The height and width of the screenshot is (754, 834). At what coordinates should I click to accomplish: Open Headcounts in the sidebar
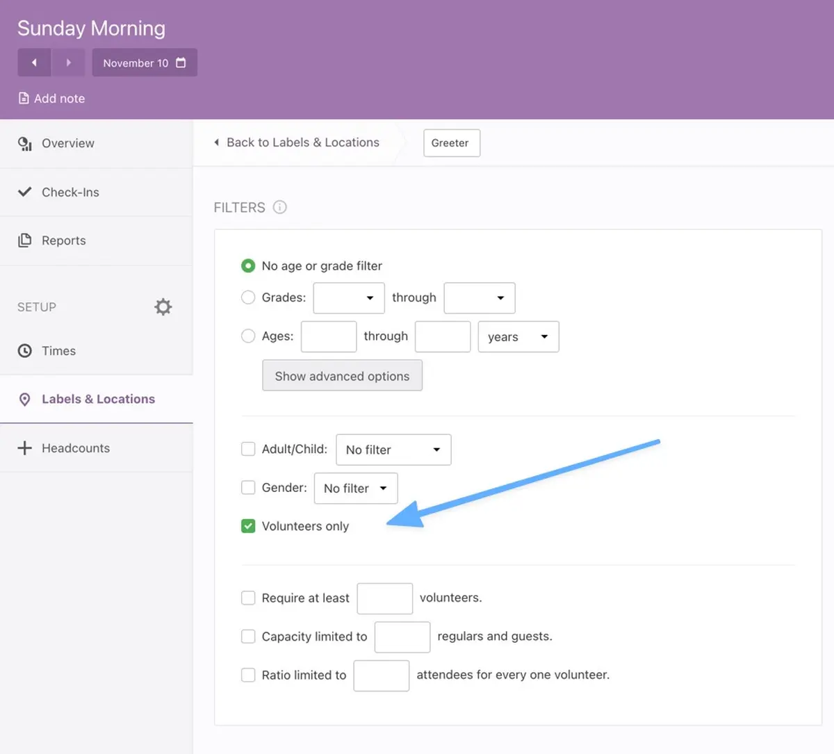point(96,448)
